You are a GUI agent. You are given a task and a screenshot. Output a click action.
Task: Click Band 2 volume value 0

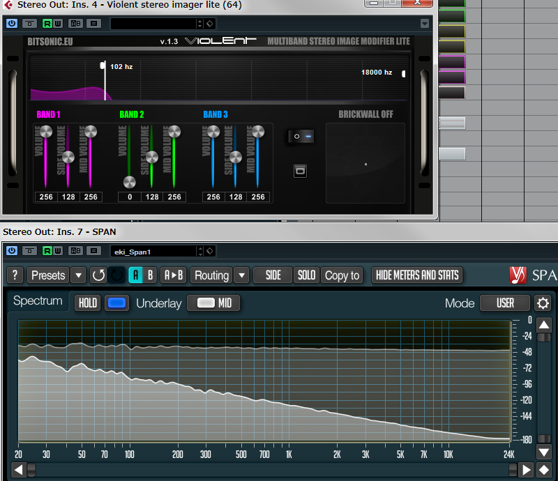click(x=130, y=197)
